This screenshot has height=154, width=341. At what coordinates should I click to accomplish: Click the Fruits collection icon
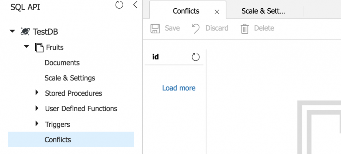tap(39, 48)
